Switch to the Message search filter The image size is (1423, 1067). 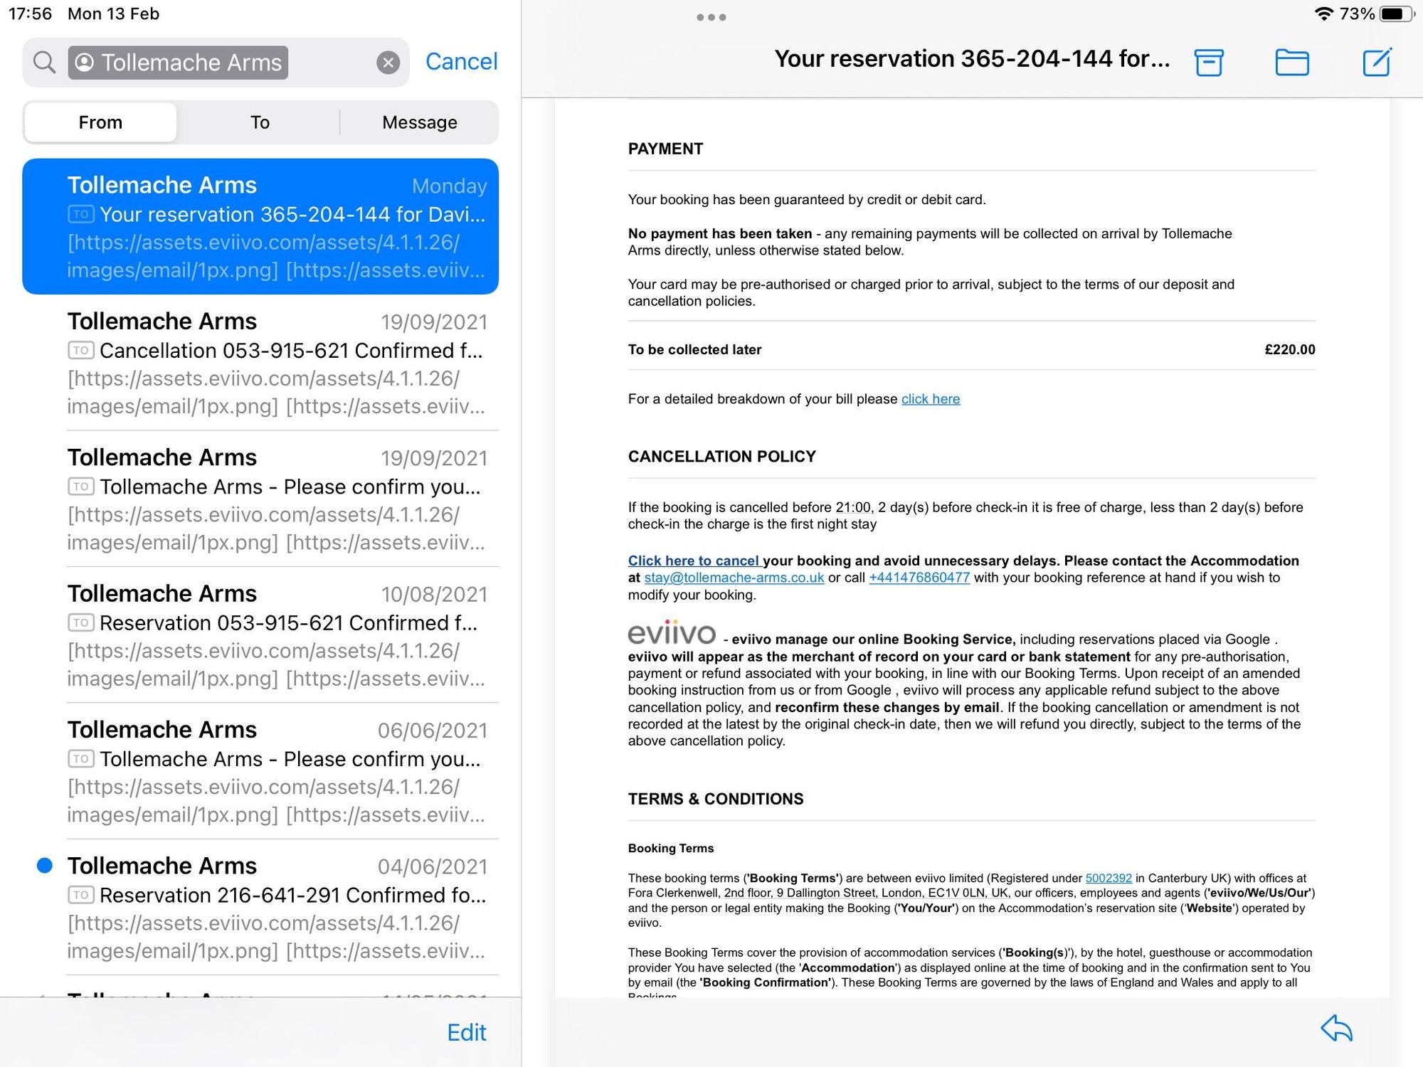419,122
